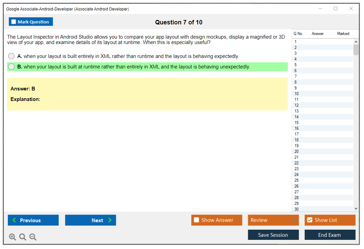
Task: Jump to question 12 in list
Action: (297, 105)
